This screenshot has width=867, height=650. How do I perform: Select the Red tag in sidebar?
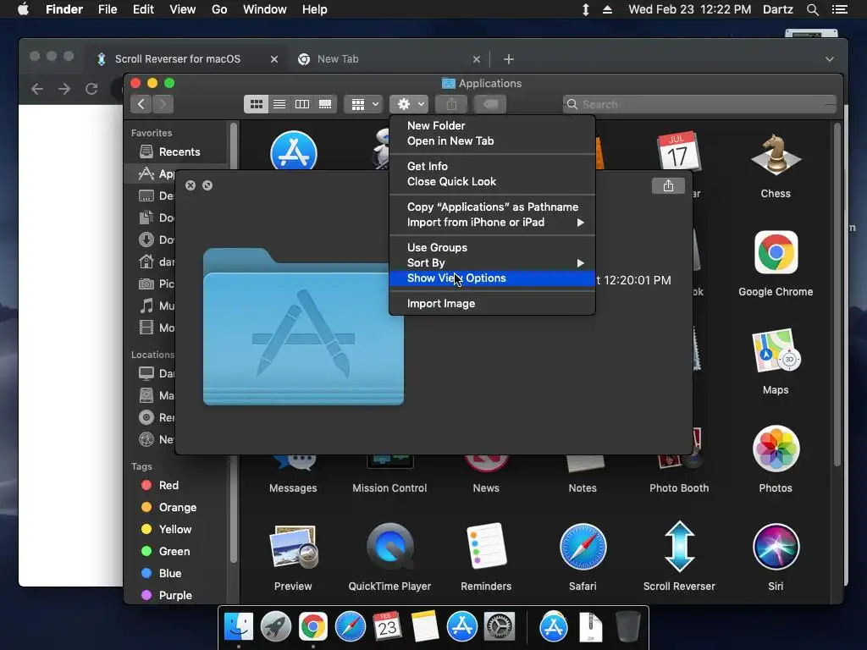click(168, 485)
